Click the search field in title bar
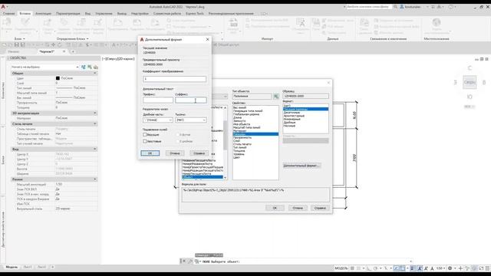Viewport: 491px width, 276px height. click(368, 7)
